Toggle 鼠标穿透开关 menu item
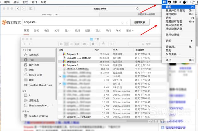 pos(178,25)
